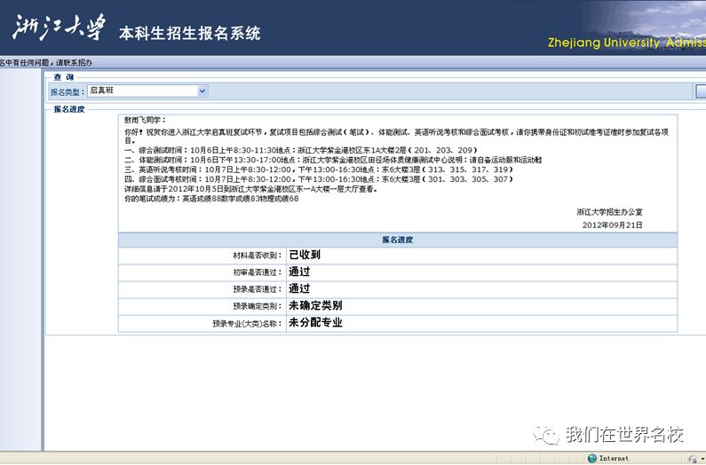Click the 预录确定类别 label
The width and height of the screenshot is (706, 465).
pyautogui.click(x=258, y=306)
